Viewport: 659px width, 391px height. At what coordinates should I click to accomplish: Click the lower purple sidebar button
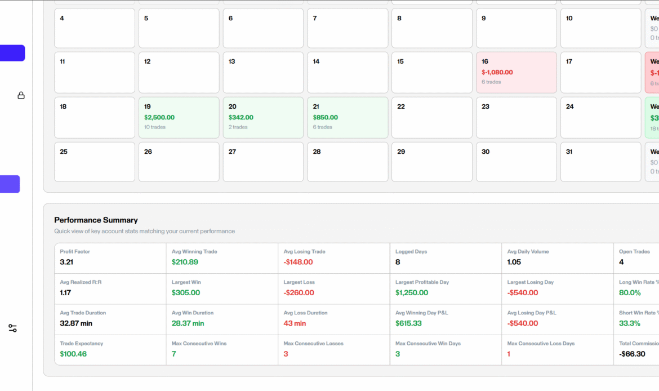10,184
